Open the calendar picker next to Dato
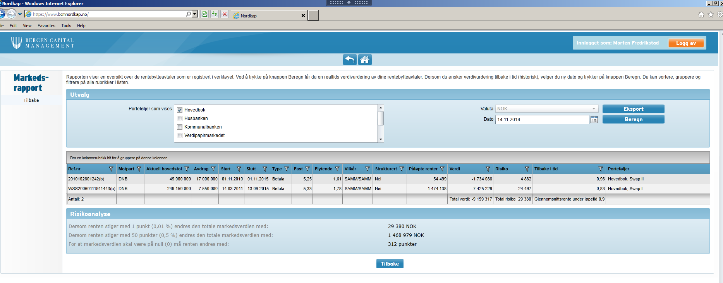 click(594, 120)
